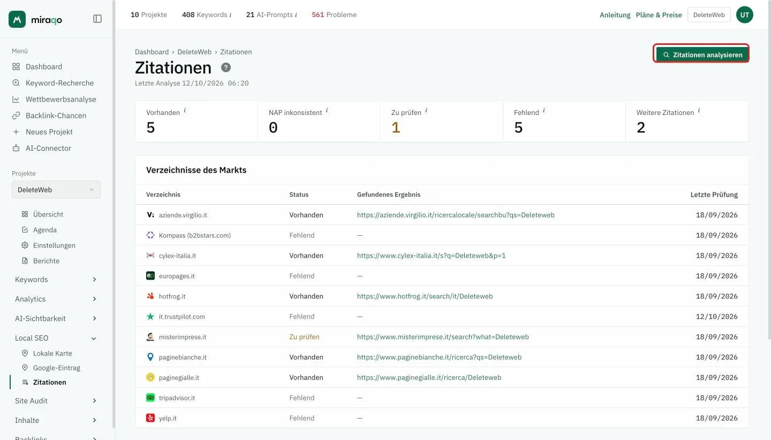
Task: Click the Kompass directory icon
Action: tap(150, 235)
